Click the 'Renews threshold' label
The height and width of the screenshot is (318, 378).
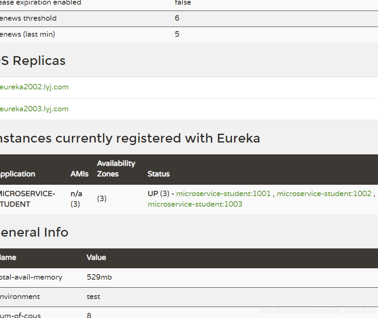[x=28, y=19]
